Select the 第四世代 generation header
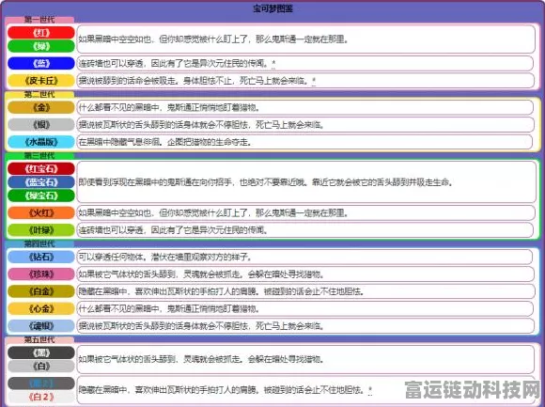The width and height of the screenshot is (545, 407). click(x=39, y=243)
